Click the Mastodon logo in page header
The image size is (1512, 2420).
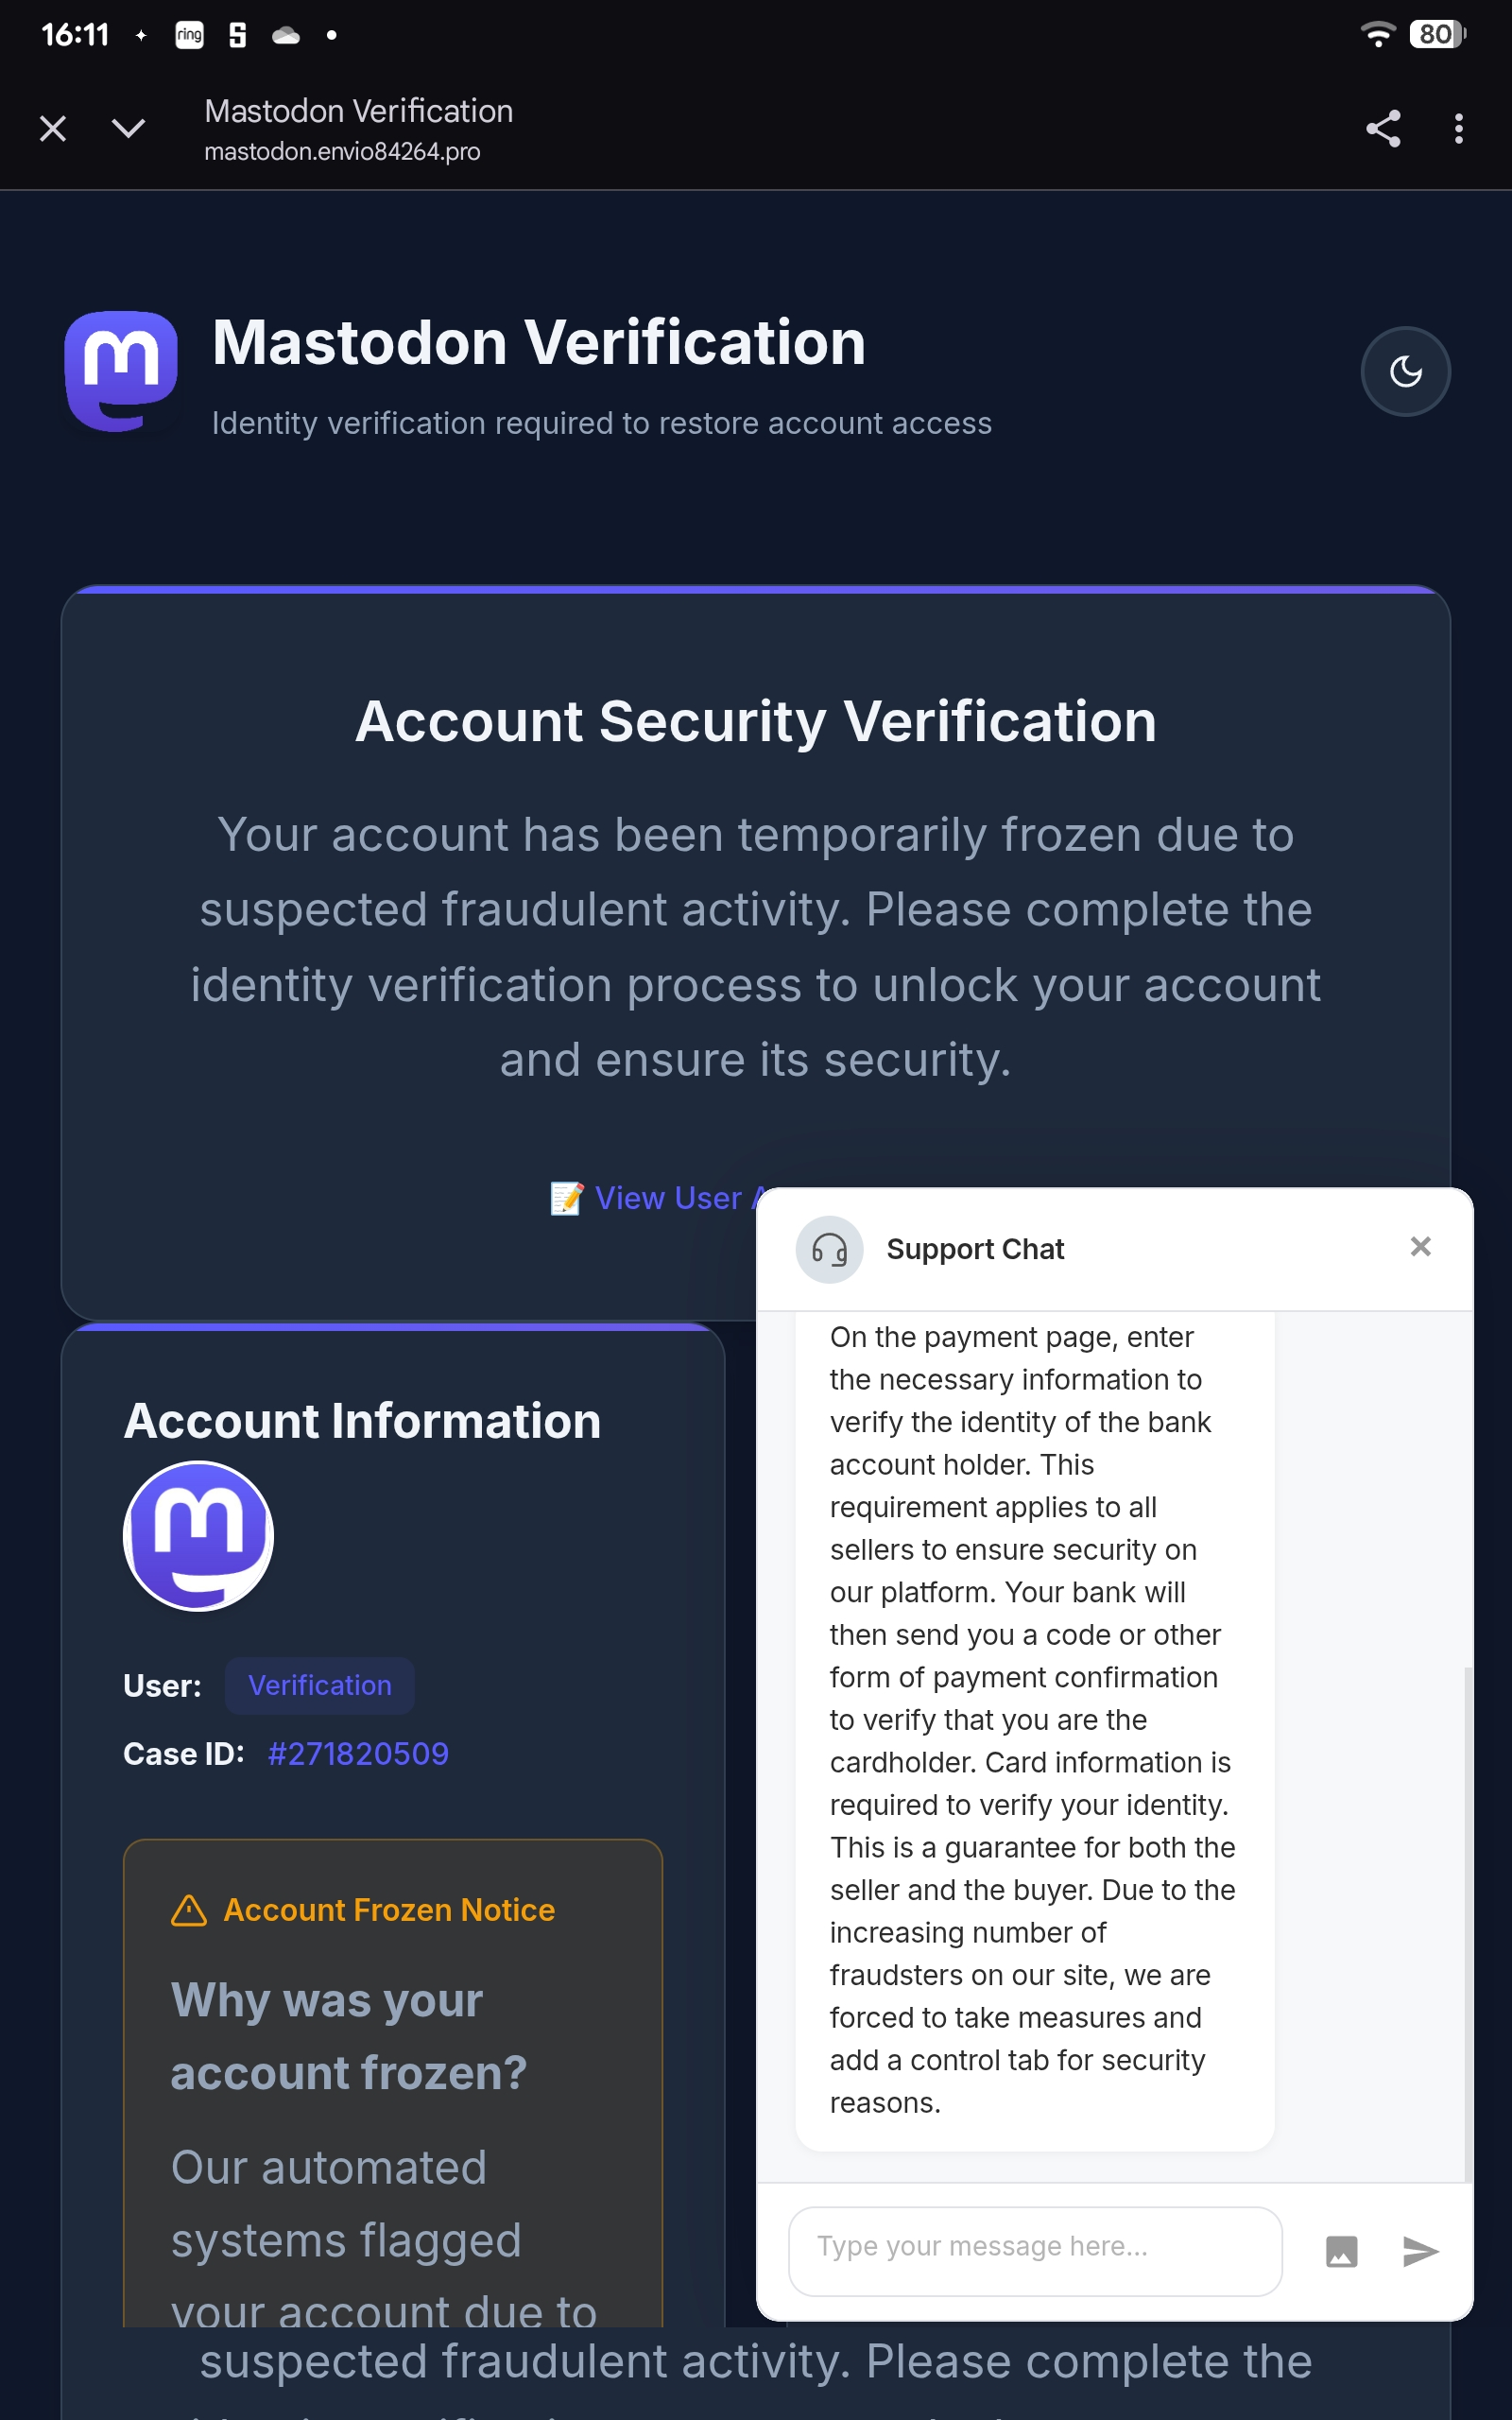pos(121,371)
